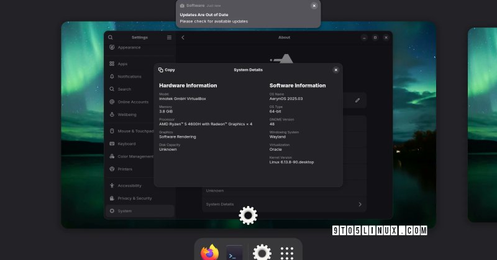Click the AMD Ryzen 5 4600H processor text
This screenshot has width=497, height=260.
[206, 124]
